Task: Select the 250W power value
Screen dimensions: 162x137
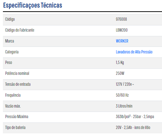Action: 120,73
